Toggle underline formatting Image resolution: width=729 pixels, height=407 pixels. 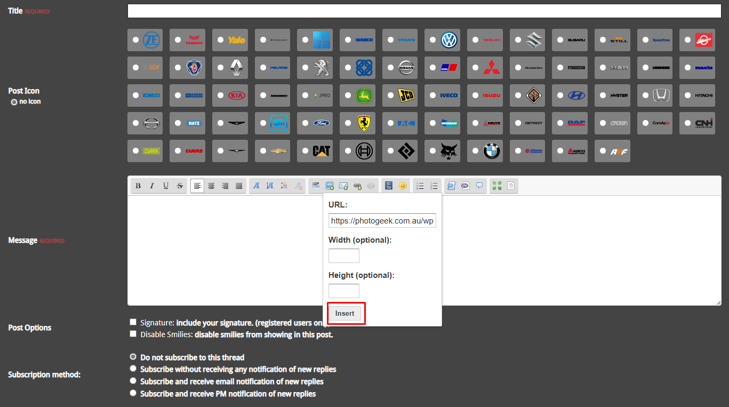click(x=166, y=186)
